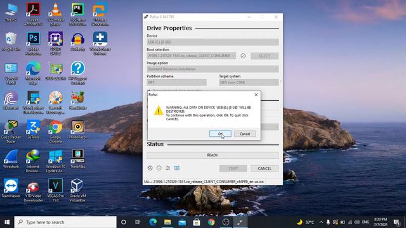Open Rufus about info icon
Screen dimensions: 406x228
tap(159, 168)
